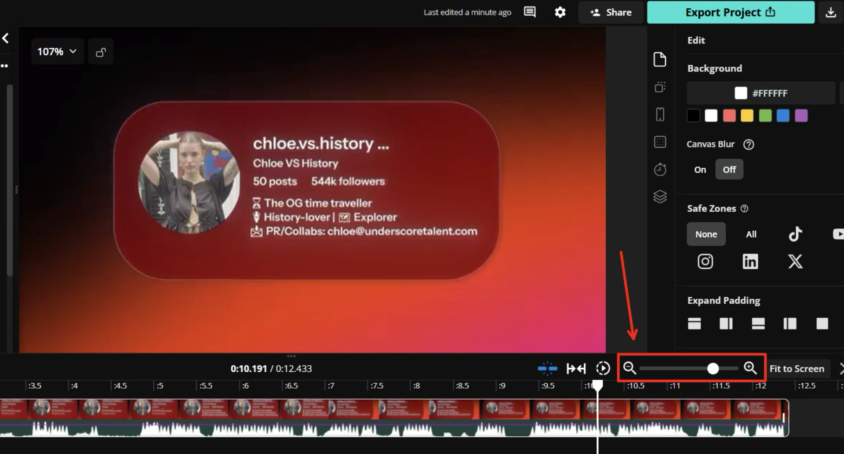Click Fit to Screen button
This screenshot has width=844, height=454.
coord(797,368)
